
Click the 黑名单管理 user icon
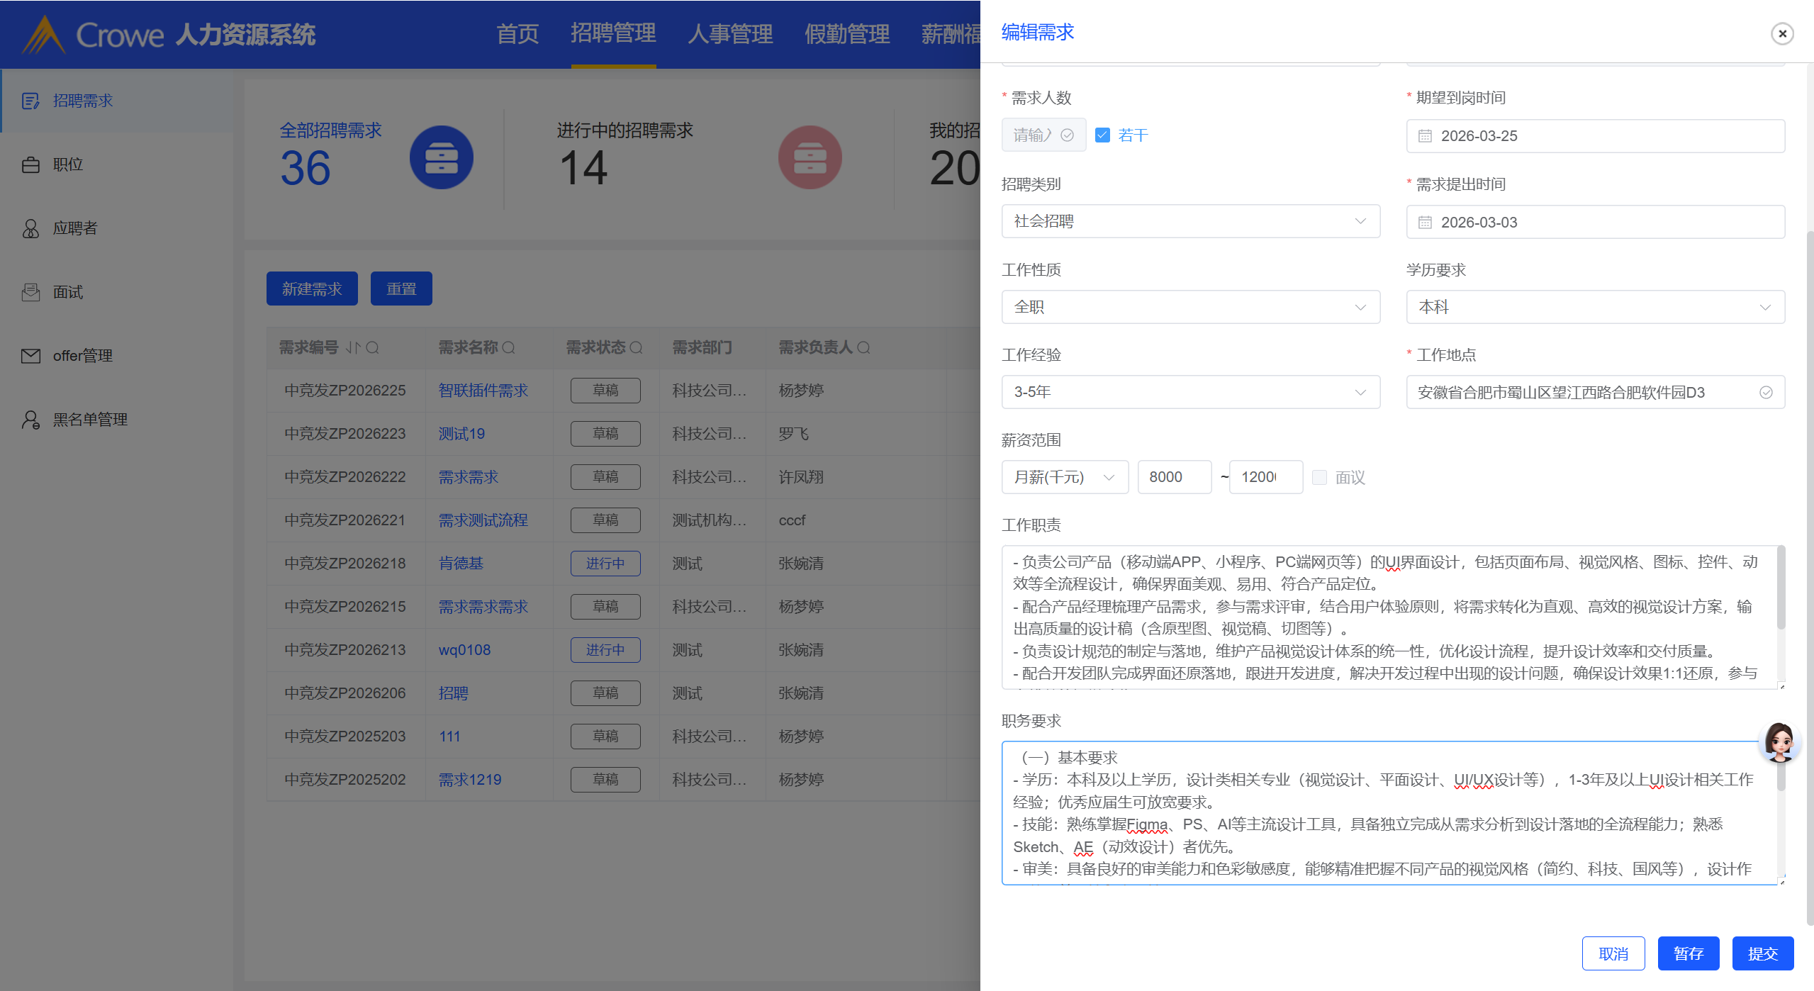pos(30,420)
